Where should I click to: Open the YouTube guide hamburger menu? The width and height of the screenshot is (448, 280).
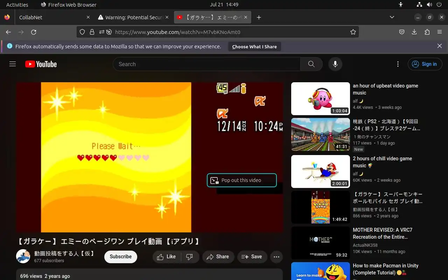[13, 64]
